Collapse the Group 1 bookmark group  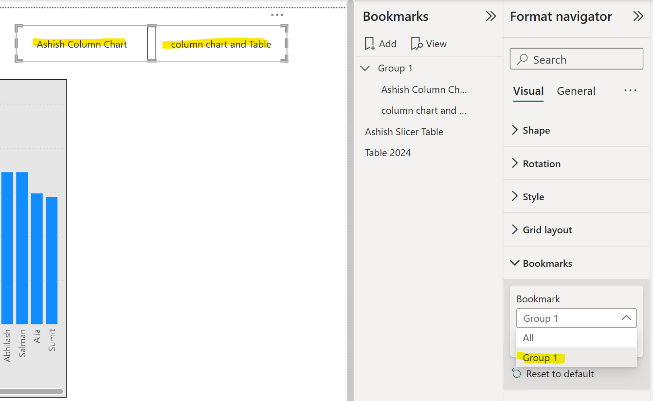coord(365,68)
